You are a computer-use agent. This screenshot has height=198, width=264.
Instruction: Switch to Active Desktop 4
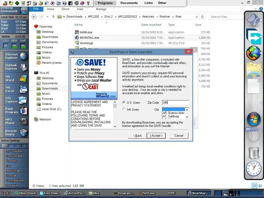[24, 146]
